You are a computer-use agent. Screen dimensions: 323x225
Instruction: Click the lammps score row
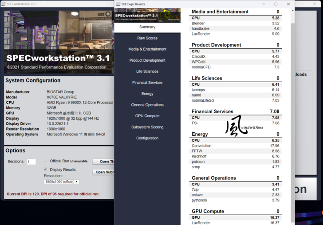[x=236, y=90]
